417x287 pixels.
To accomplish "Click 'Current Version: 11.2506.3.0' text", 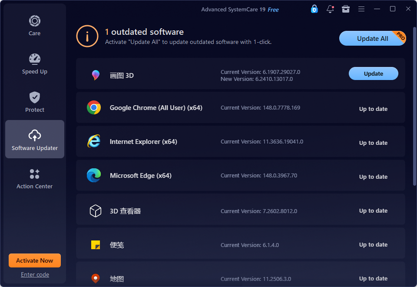I will [x=256, y=279].
